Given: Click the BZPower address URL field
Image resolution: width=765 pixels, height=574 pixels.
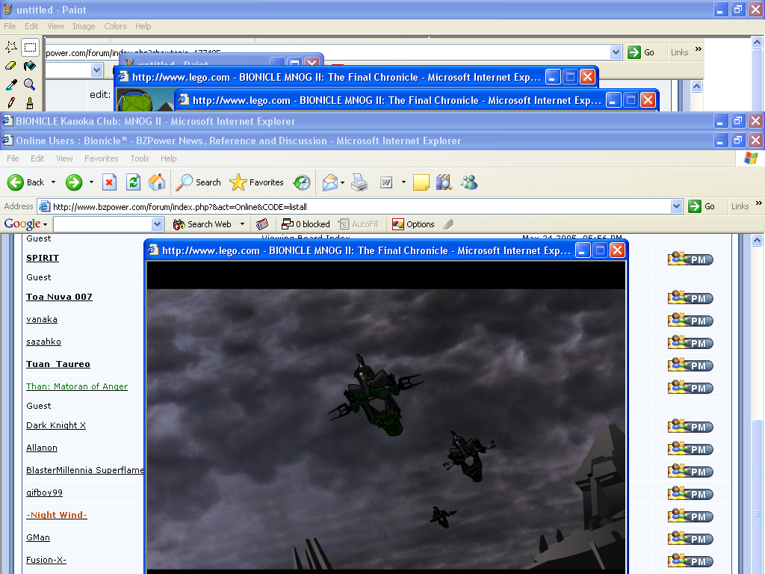Looking at the screenshot, I should point(361,206).
